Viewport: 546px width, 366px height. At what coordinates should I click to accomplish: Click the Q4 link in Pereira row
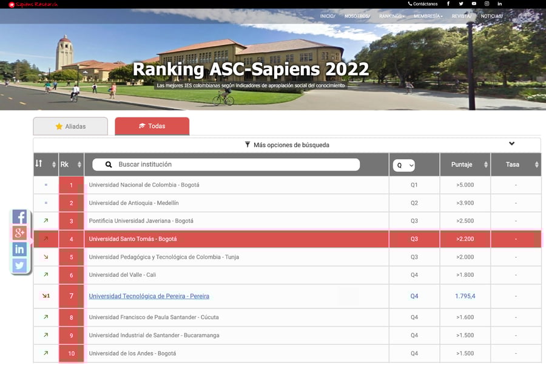coord(414,296)
